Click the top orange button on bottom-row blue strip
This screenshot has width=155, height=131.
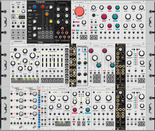[39, 90]
